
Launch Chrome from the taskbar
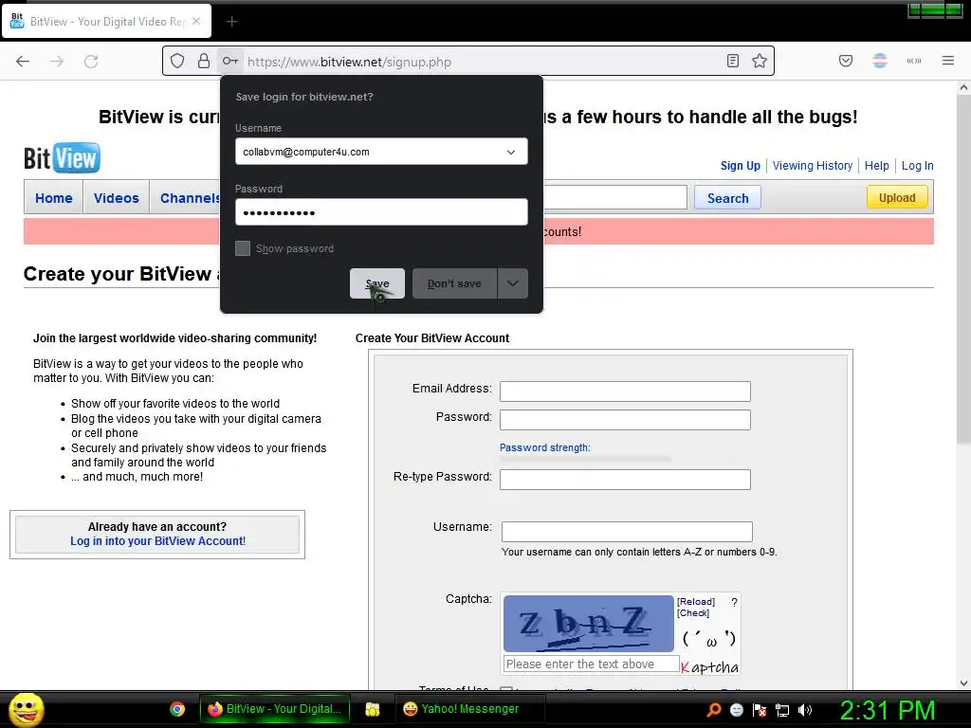pyautogui.click(x=177, y=709)
